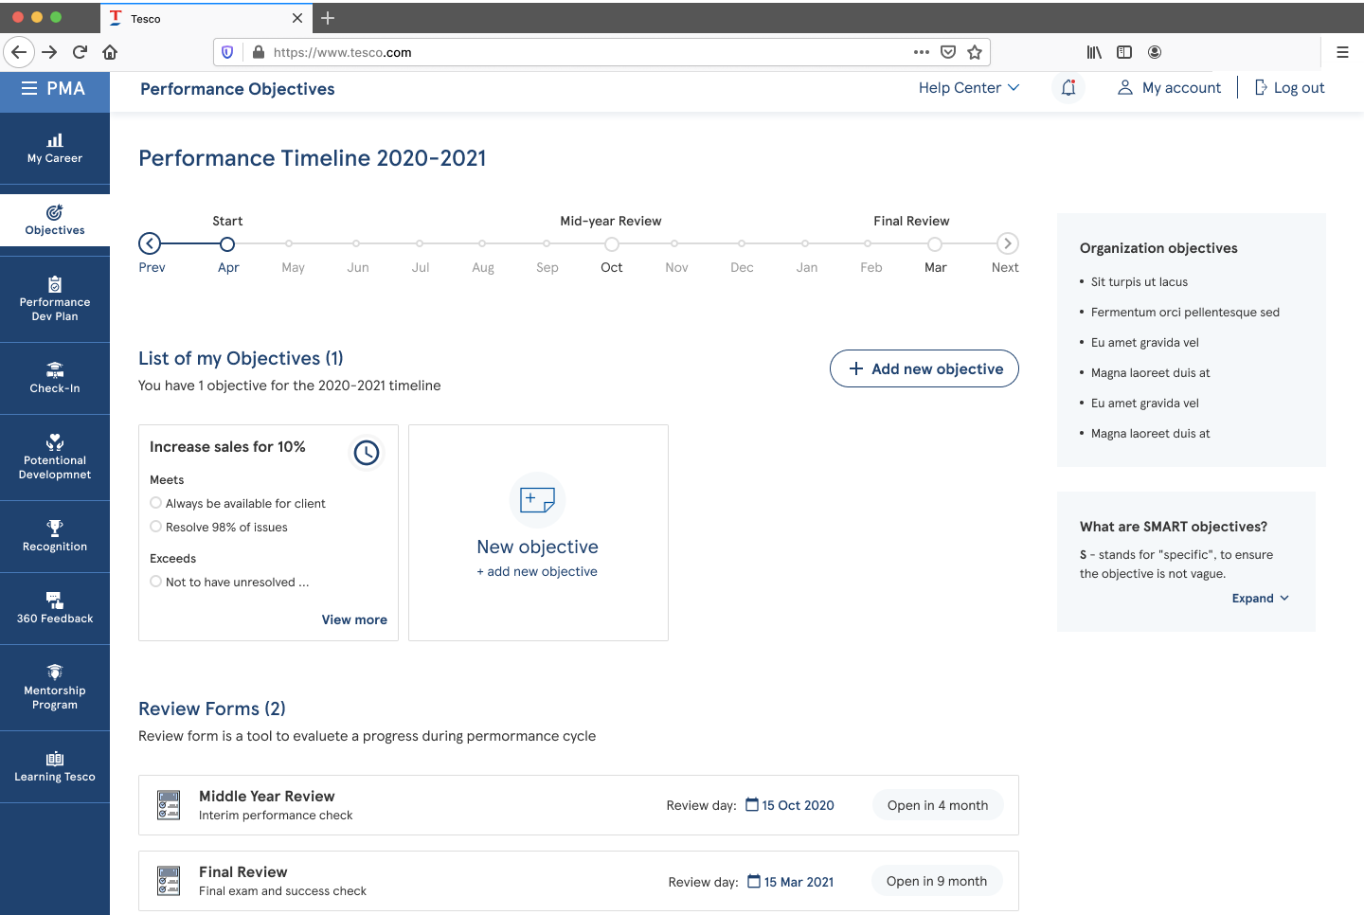This screenshot has width=1364, height=915.
Task: Click 'Sit turpis ut lacus' objective
Action: pyautogui.click(x=1139, y=281)
